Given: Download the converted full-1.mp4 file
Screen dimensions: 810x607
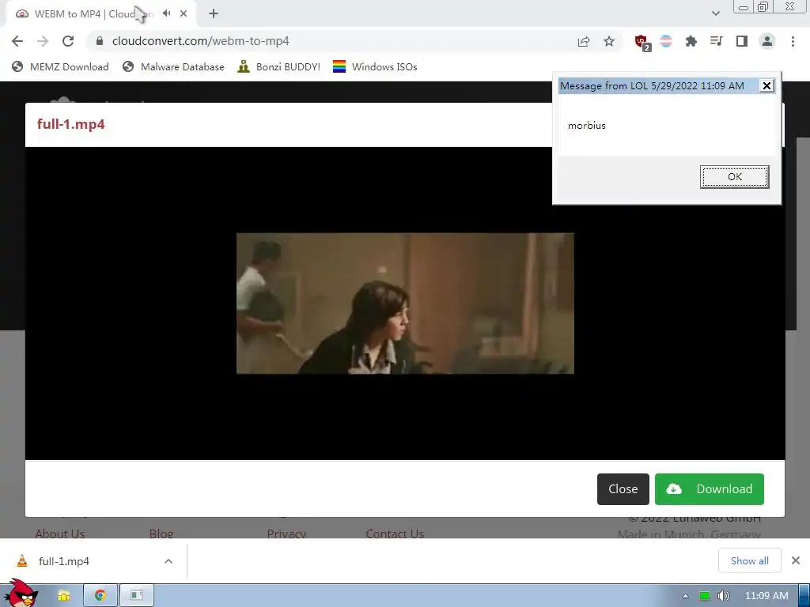Looking at the screenshot, I should 710,488.
